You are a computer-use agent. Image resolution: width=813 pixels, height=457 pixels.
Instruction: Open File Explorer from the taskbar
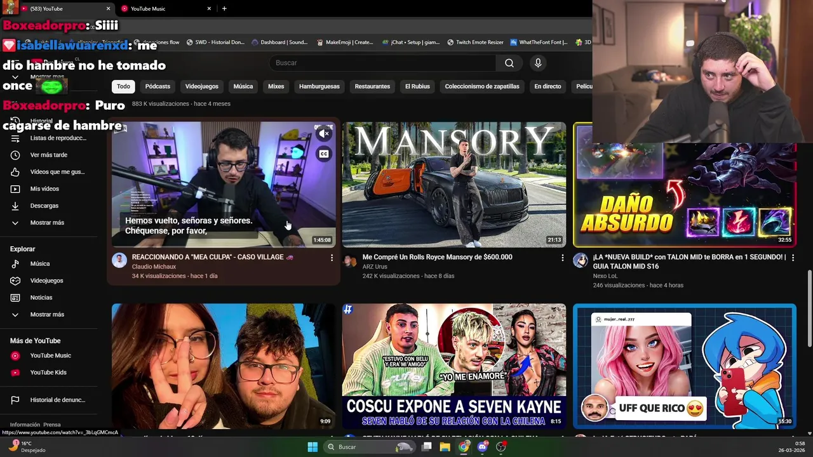pos(445,447)
